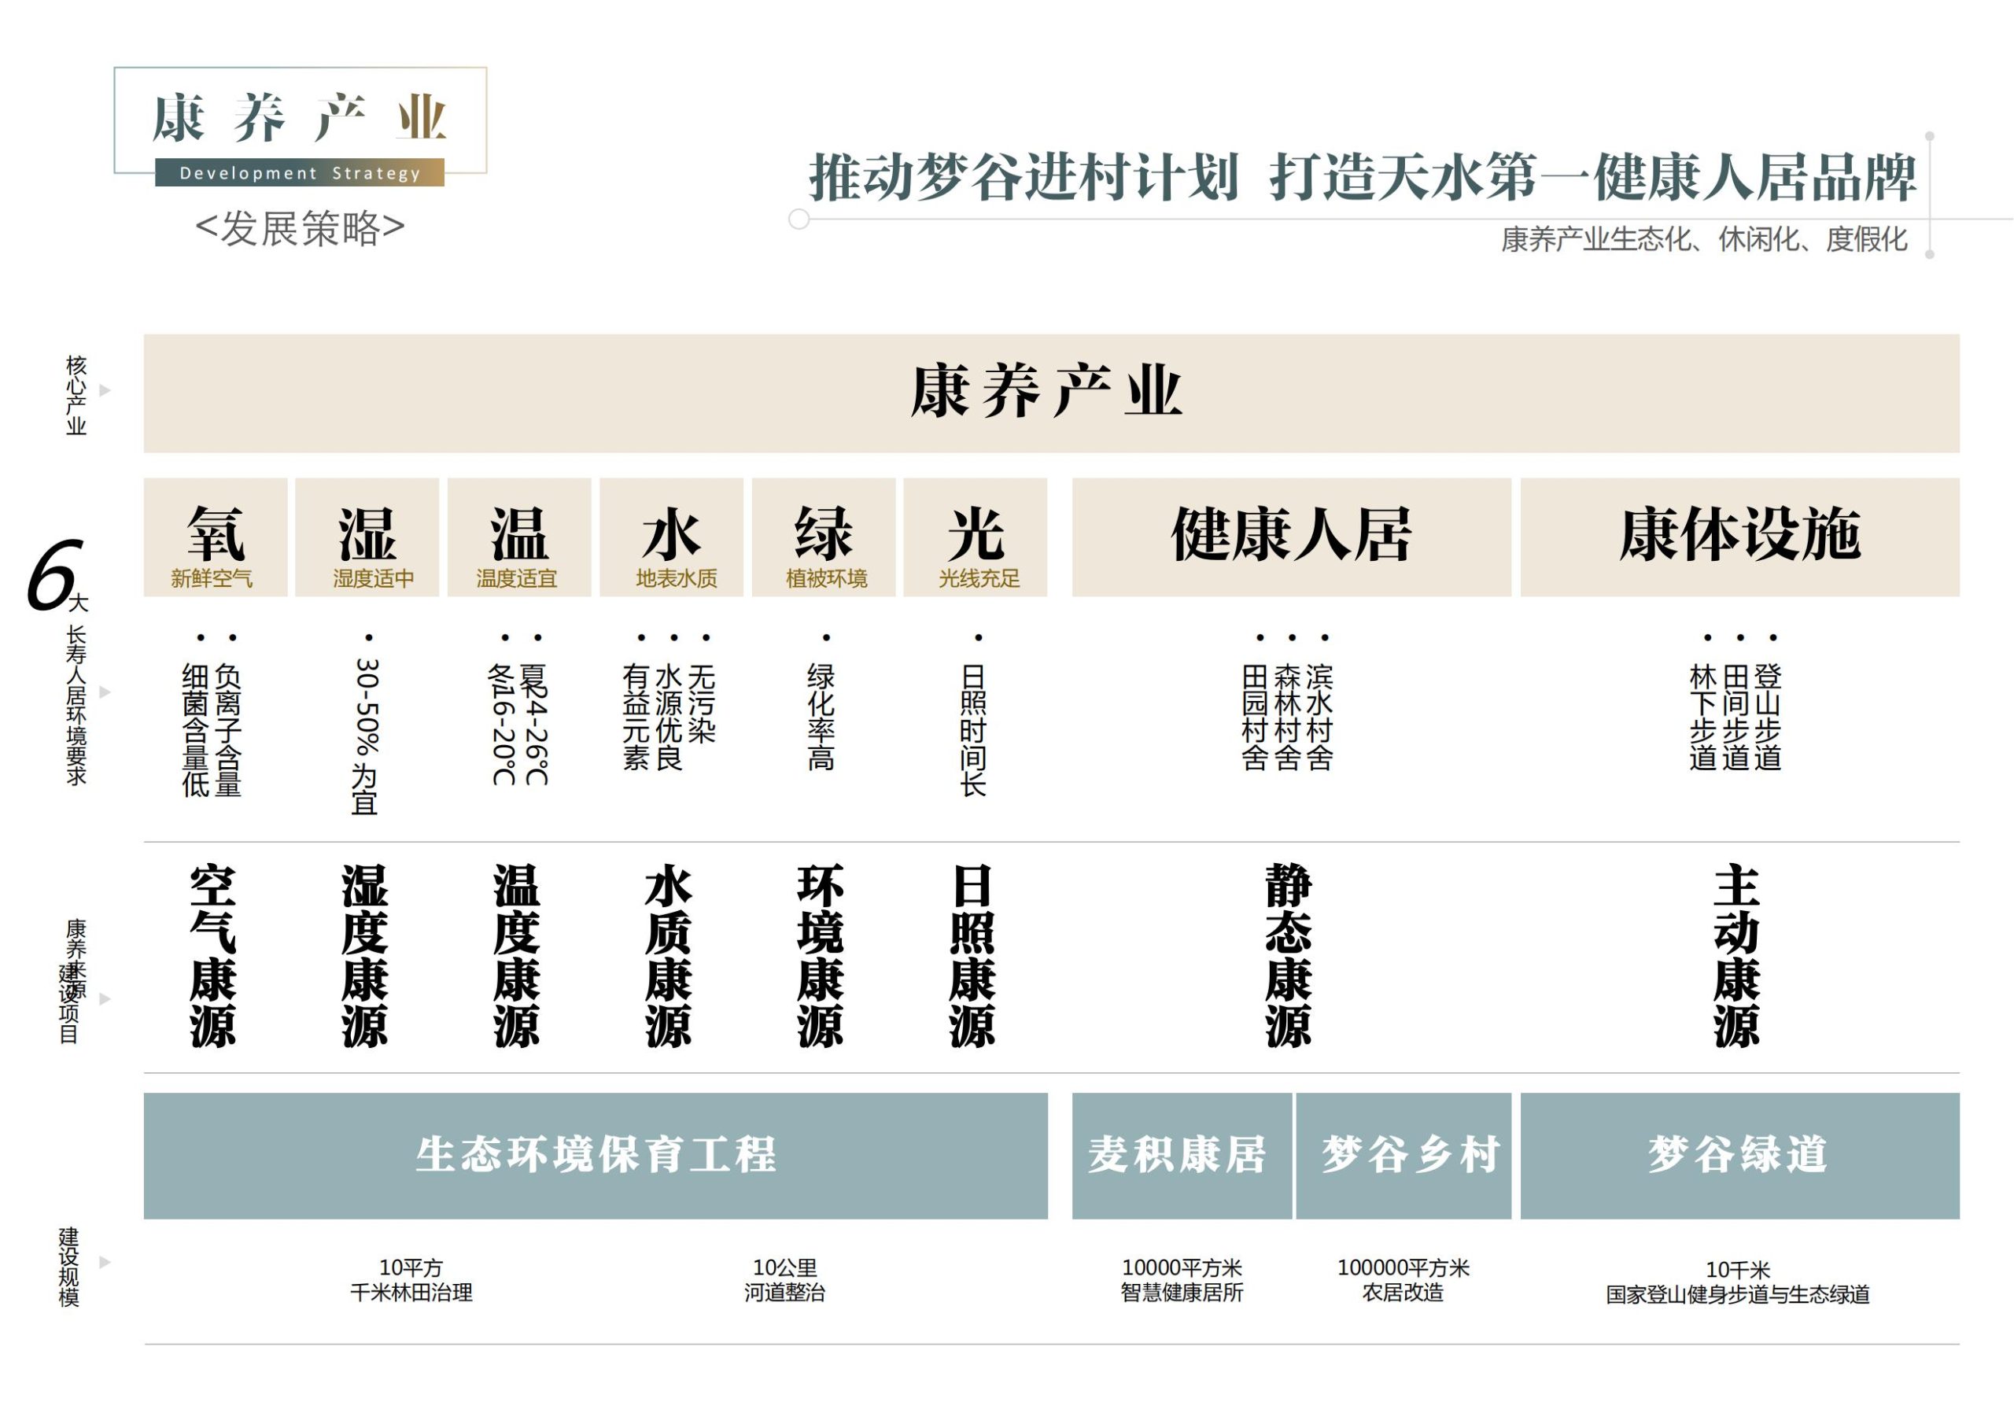Click the vertical text '绿化率高'
The height and width of the screenshot is (1424, 2014).
[x=821, y=717]
